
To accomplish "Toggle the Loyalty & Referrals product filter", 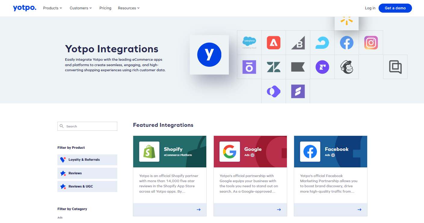I will [87, 160].
